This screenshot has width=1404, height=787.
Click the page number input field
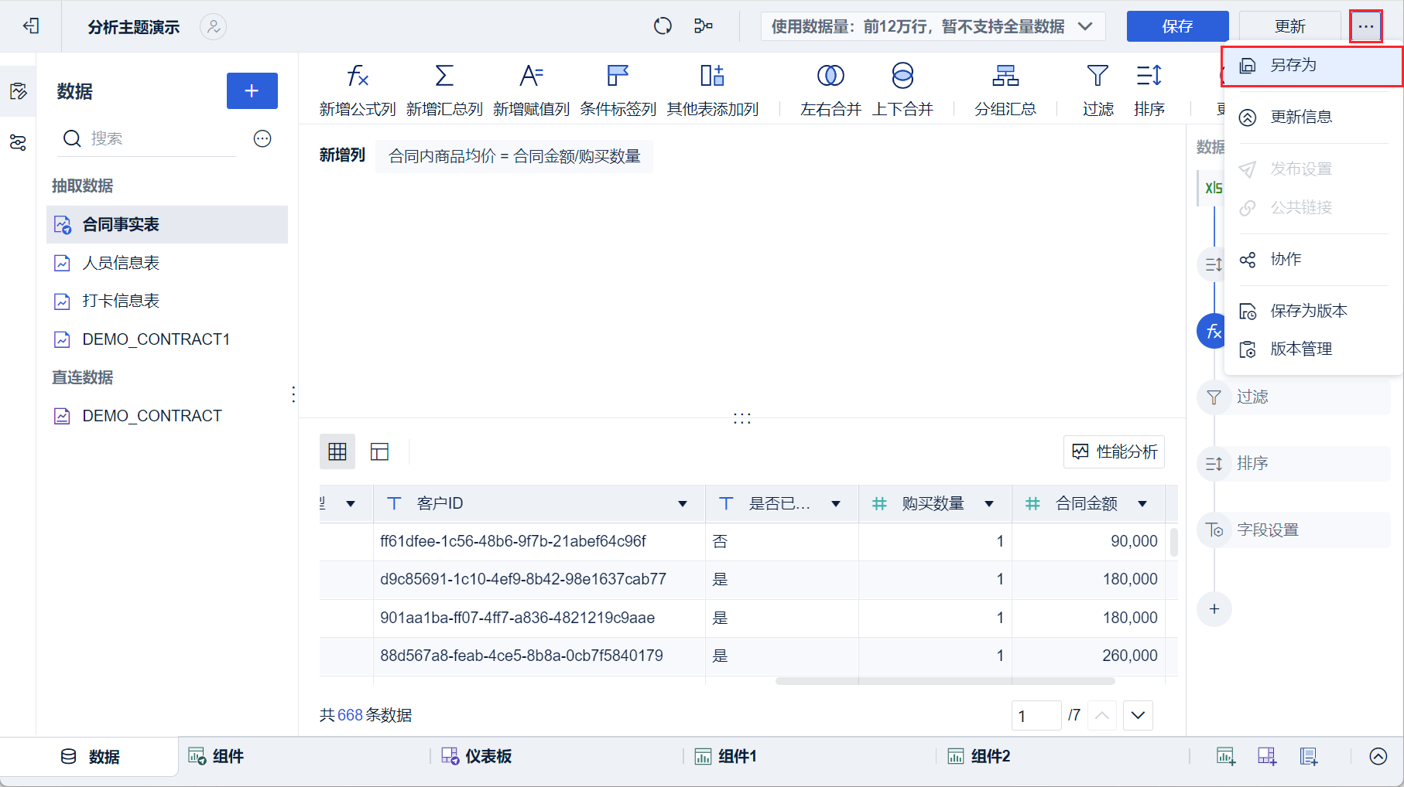[x=1036, y=716]
